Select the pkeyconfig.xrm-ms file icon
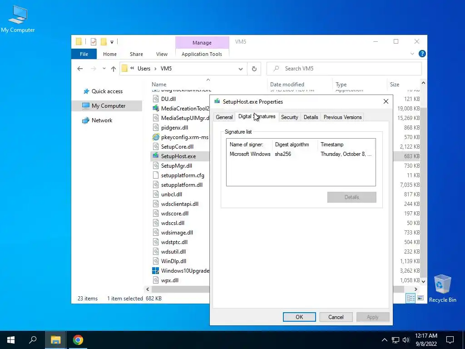The width and height of the screenshot is (465, 349). [x=156, y=137]
